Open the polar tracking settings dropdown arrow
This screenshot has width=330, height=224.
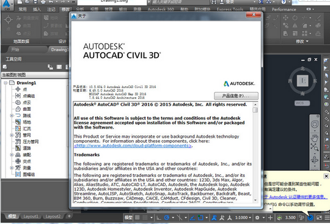(173, 217)
